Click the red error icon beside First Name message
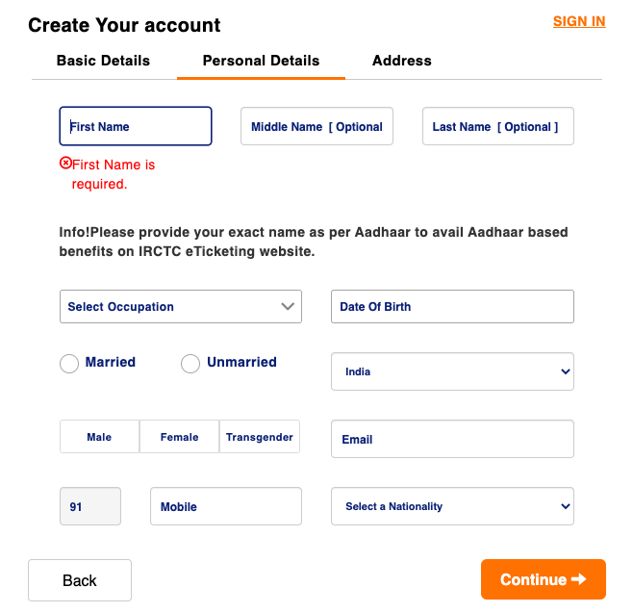The width and height of the screenshot is (633, 613). pos(65,164)
